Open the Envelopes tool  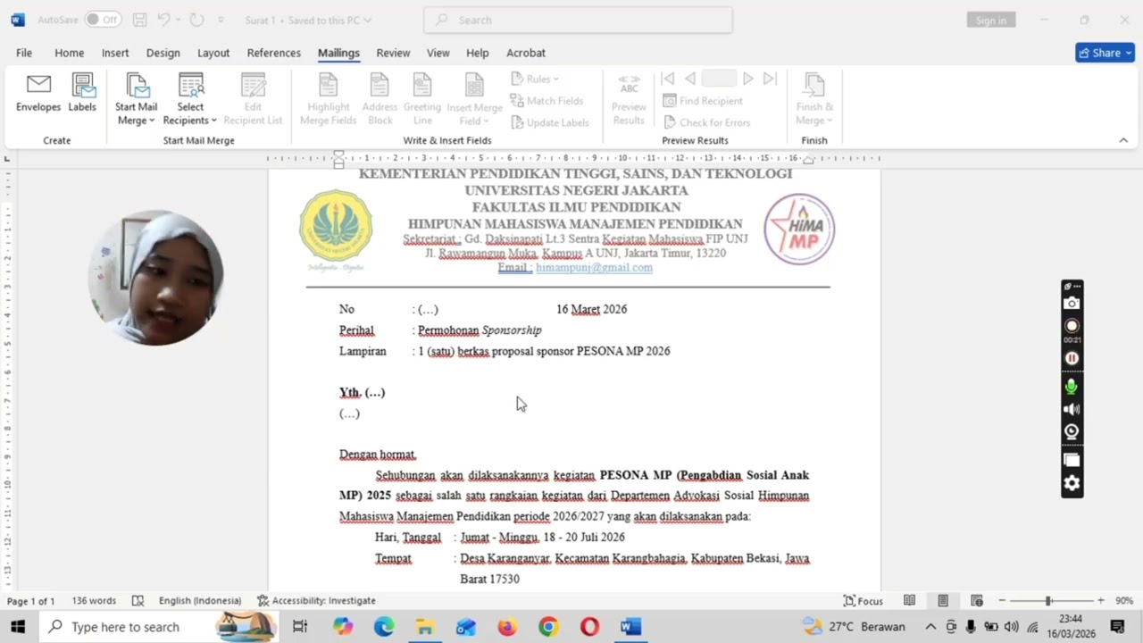[38, 94]
